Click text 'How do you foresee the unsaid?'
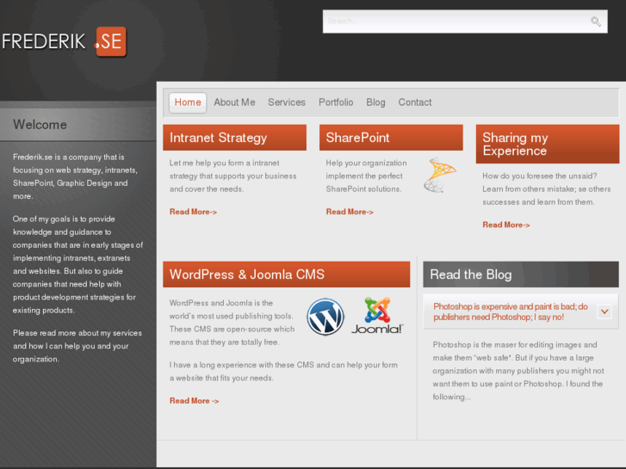Image resolution: width=626 pixels, height=469 pixels. pos(540,176)
